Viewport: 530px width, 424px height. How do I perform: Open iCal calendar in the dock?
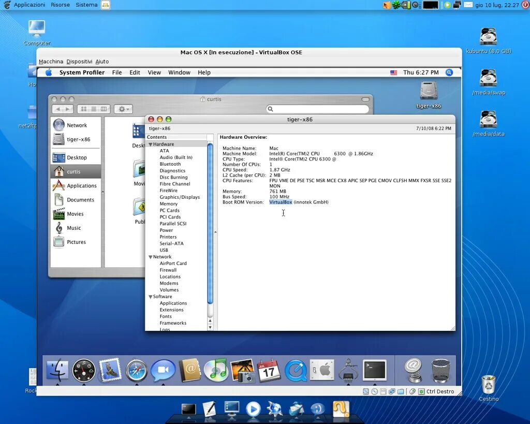point(269,371)
